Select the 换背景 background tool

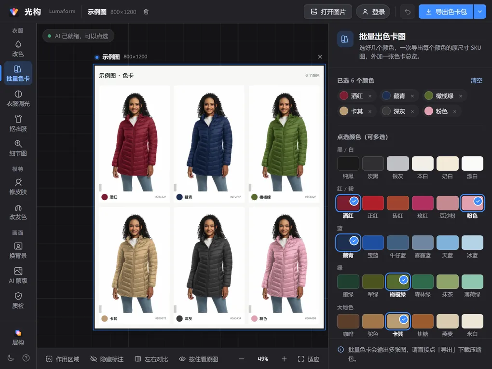pos(18,250)
